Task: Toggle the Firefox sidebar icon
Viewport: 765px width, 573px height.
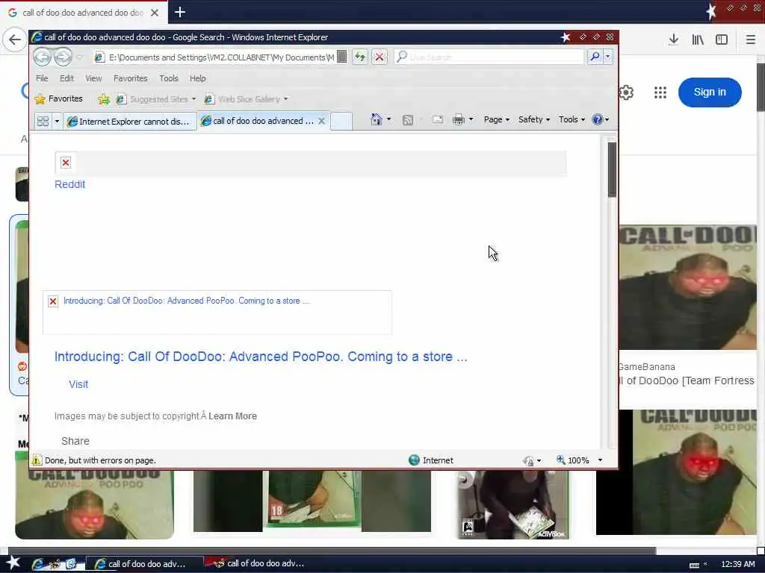Action: click(722, 40)
